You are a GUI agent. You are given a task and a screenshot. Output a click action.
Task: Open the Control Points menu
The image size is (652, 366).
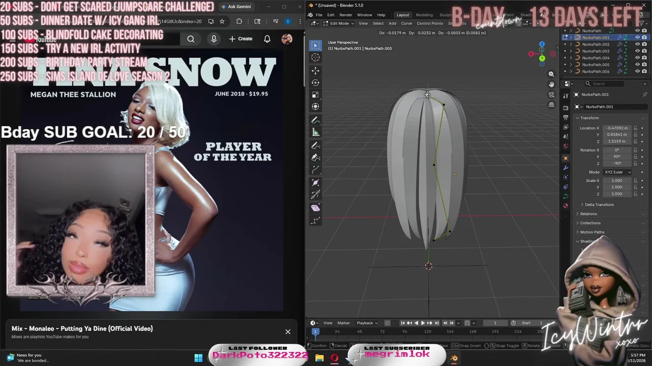tap(430, 23)
